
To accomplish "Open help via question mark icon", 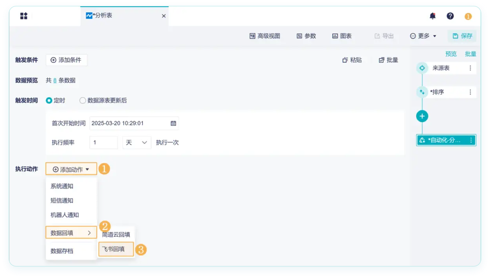I will (x=450, y=16).
